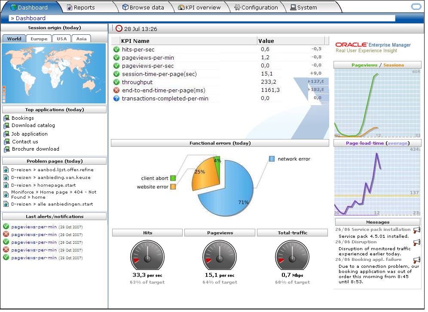Open the Dashboard tab
The image size is (428, 312).
click(x=33, y=7)
